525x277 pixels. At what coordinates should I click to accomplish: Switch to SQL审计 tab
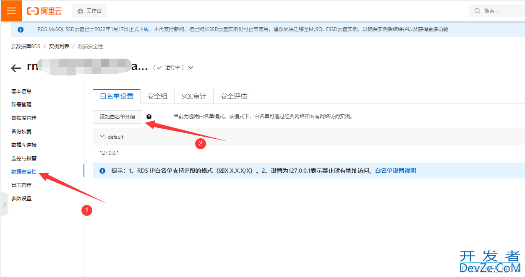(194, 96)
